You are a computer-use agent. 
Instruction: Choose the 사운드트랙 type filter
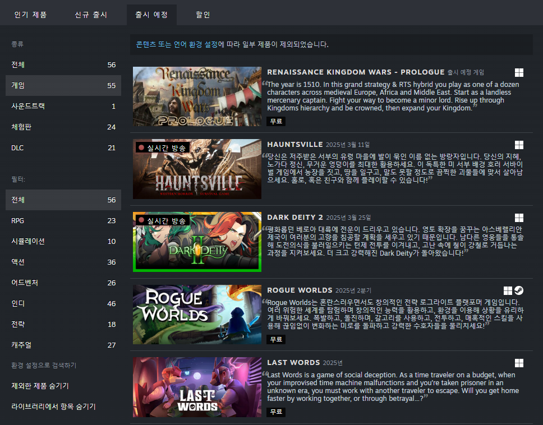(63, 107)
